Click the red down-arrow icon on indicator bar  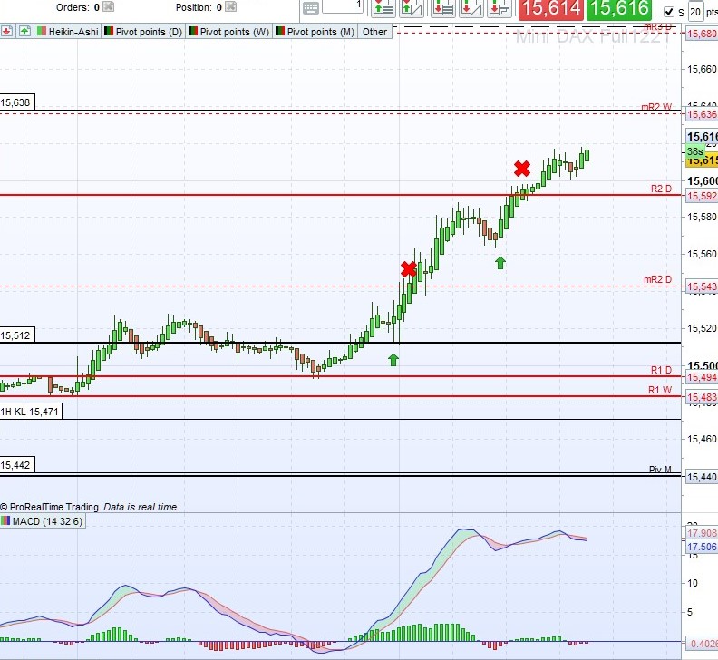click(x=7, y=32)
